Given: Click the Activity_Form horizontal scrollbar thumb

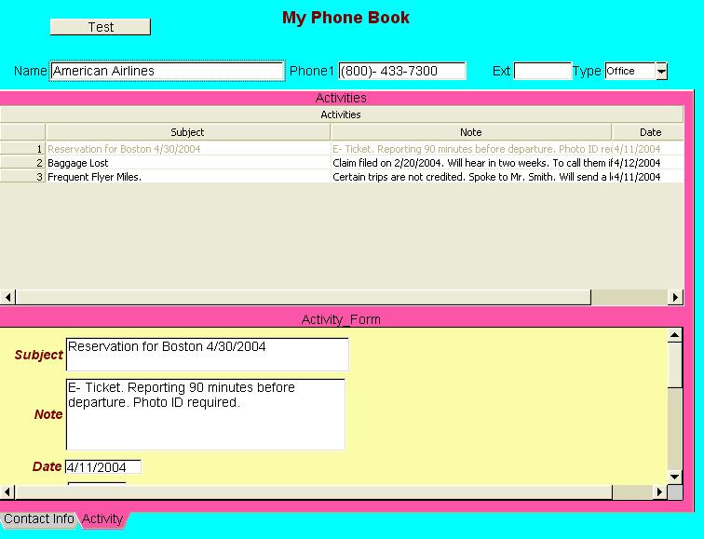Looking at the screenshot, I should click(314, 492).
